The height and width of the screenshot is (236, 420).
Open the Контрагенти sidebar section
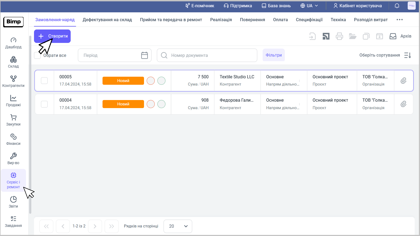(x=13, y=81)
